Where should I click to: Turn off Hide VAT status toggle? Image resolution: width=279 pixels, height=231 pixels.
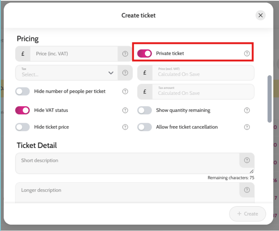tap(22, 111)
